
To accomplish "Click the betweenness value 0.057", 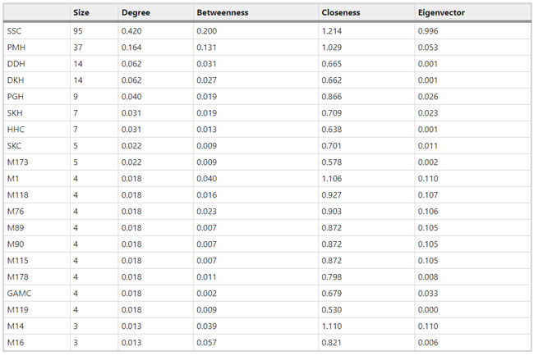I will pyautogui.click(x=207, y=342).
